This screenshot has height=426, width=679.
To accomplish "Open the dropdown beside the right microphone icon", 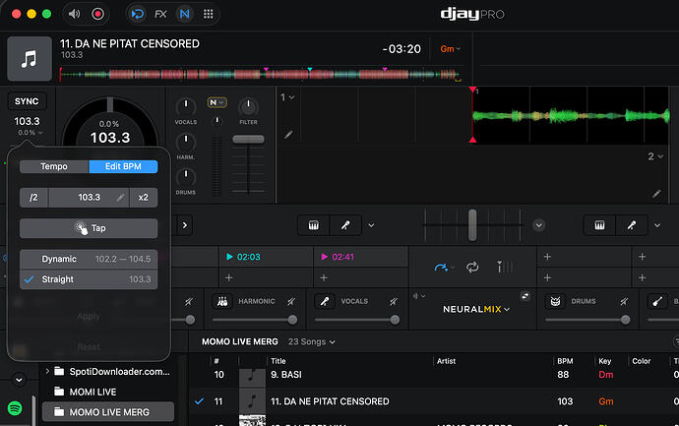I will [x=657, y=225].
